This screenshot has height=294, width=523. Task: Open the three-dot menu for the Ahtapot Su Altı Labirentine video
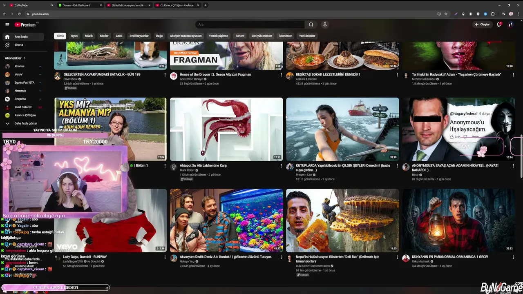[281, 166]
